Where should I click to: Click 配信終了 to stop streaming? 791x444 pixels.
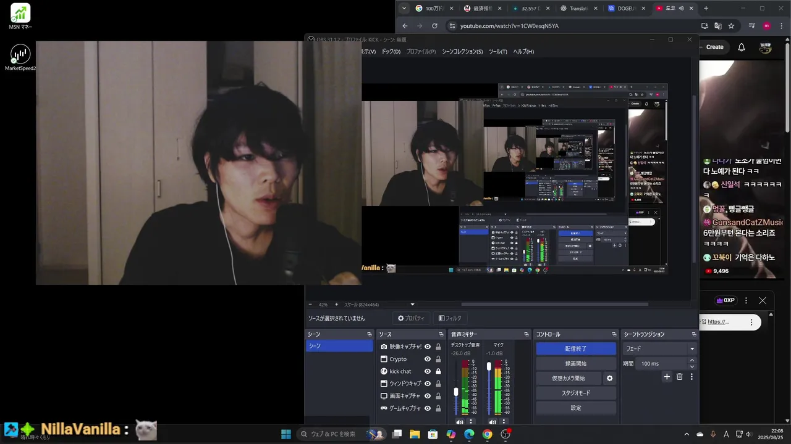click(576, 348)
